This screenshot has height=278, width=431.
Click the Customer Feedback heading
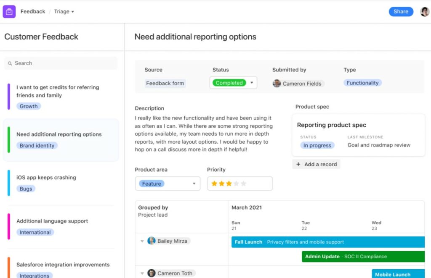tap(41, 37)
